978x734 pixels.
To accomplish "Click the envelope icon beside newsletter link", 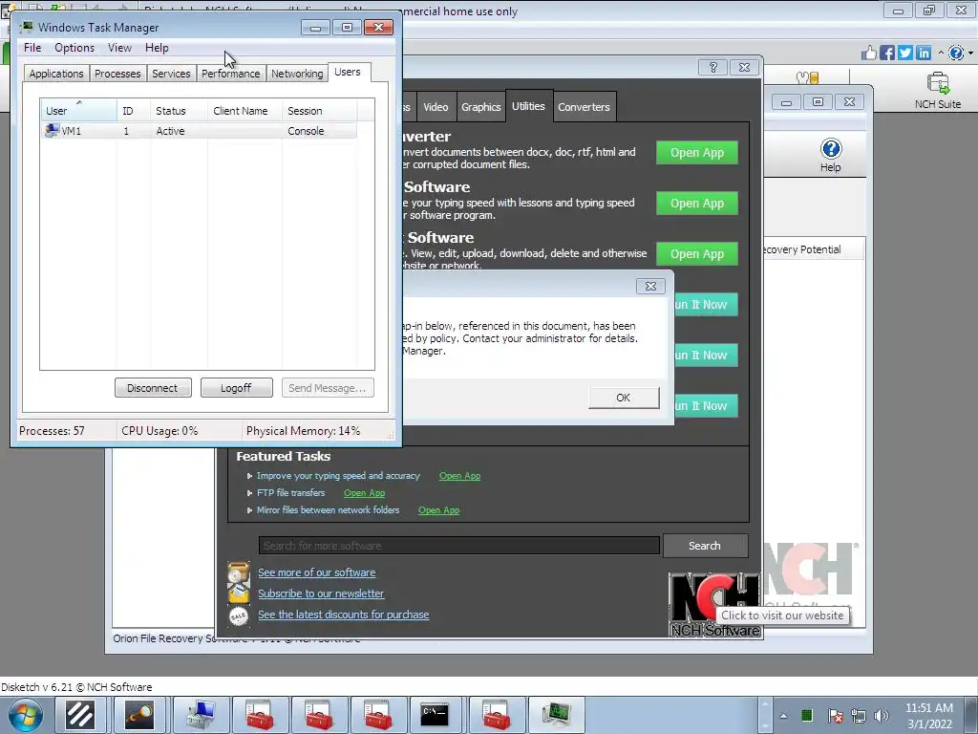I will (x=238, y=593).
